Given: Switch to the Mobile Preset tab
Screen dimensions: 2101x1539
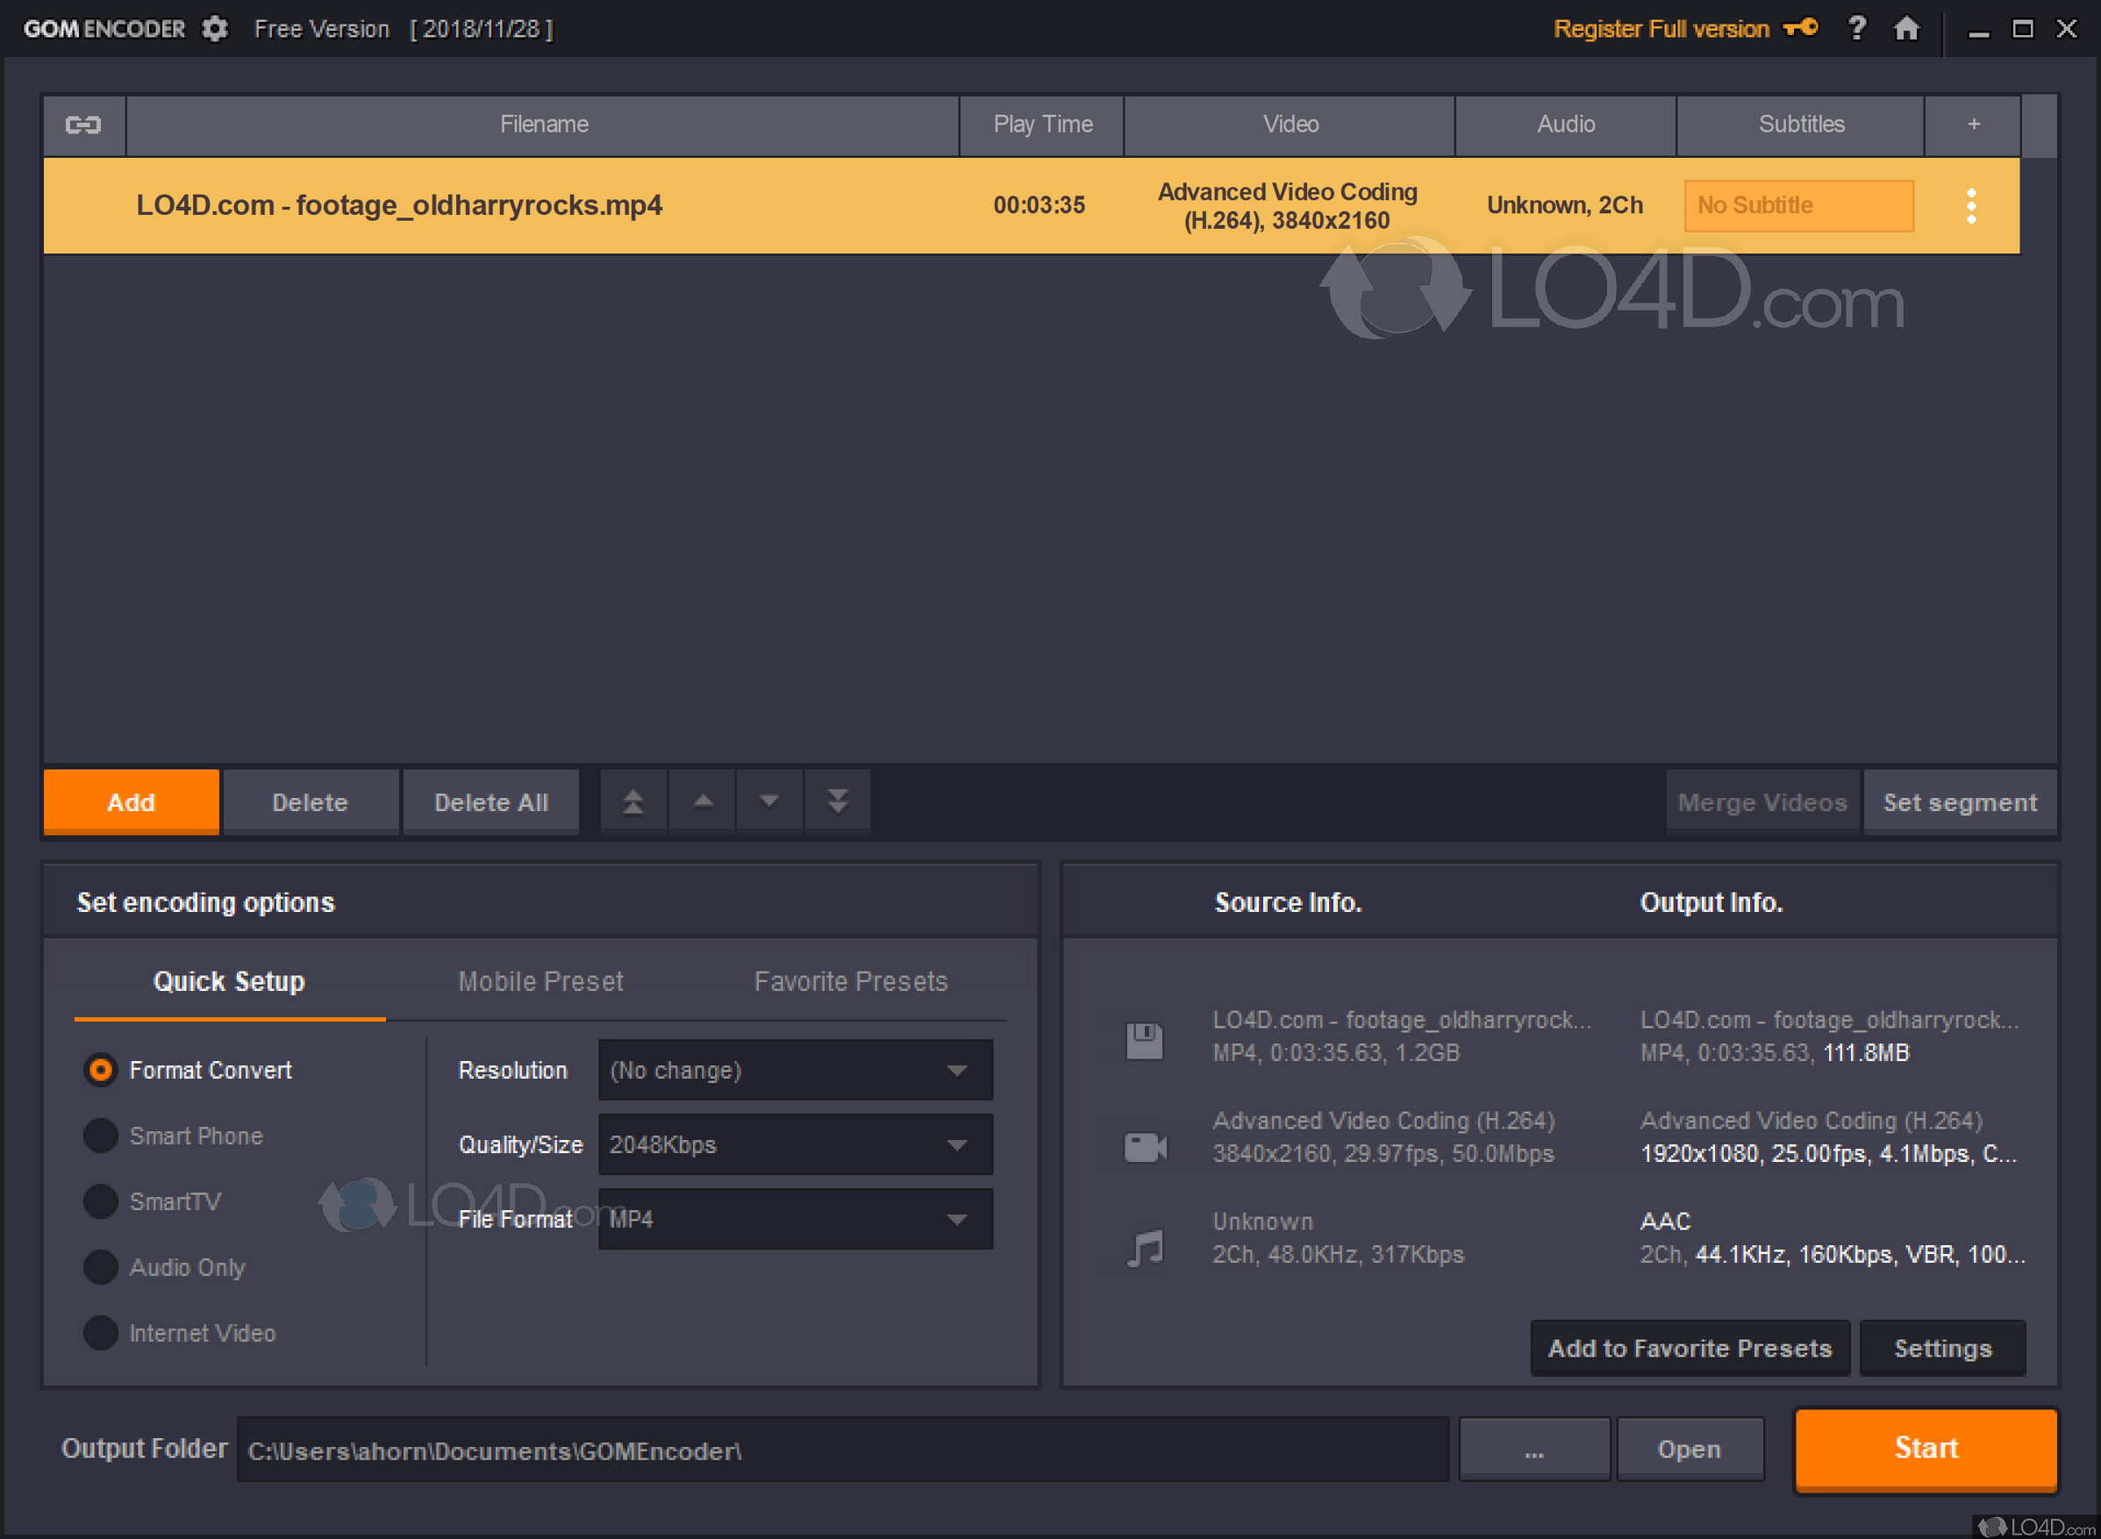Looking at the screenshot, I should click(x=540, y=981).
